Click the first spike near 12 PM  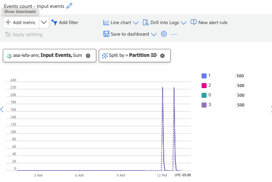click(x=162, y=128)
